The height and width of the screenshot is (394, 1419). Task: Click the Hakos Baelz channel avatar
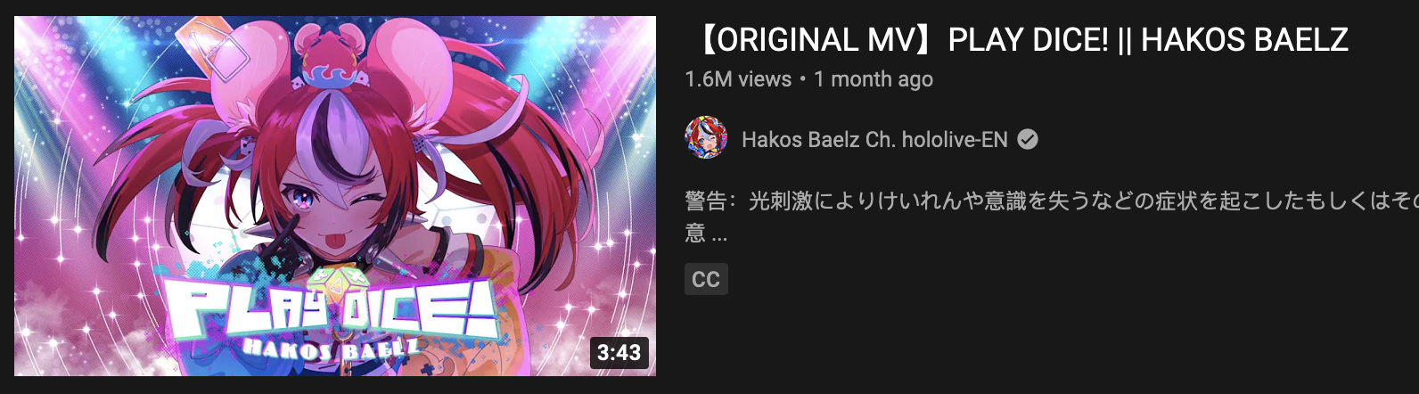click(706, 138)
